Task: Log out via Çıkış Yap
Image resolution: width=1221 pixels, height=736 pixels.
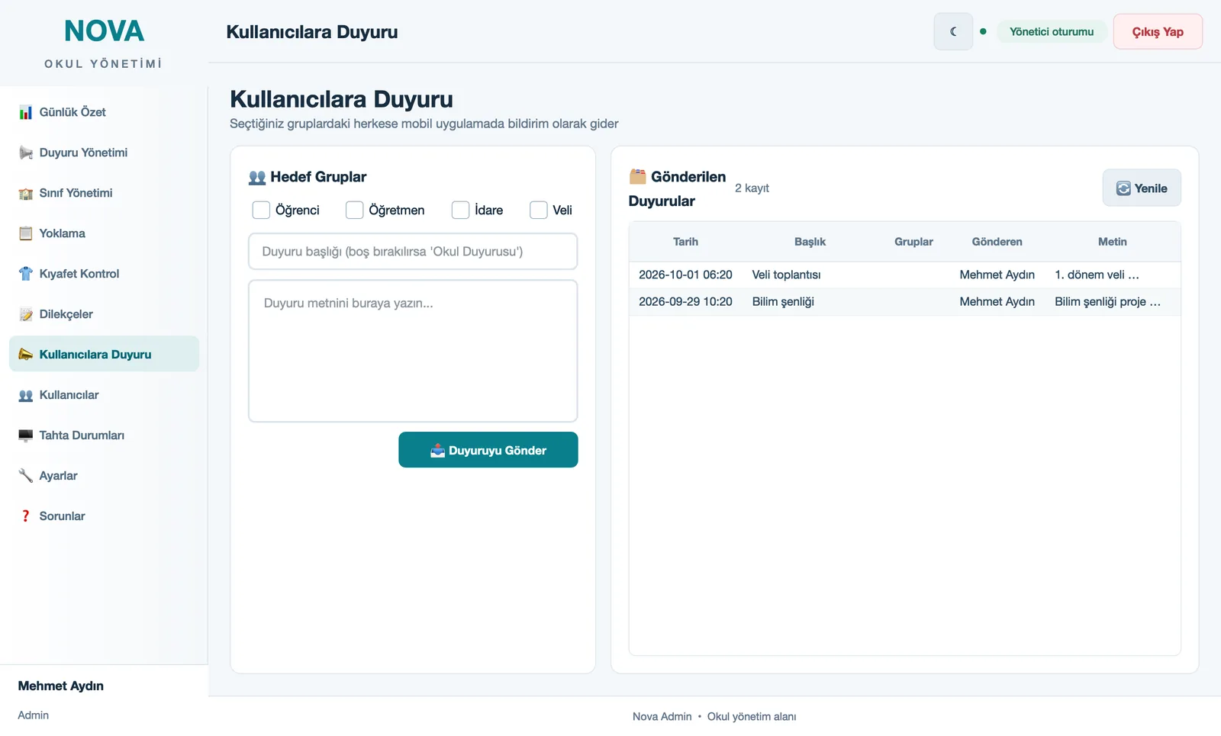Action: [x=1158, y=31]
